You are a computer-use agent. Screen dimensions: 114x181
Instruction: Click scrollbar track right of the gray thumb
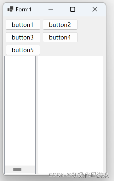(x=28, y=169)
